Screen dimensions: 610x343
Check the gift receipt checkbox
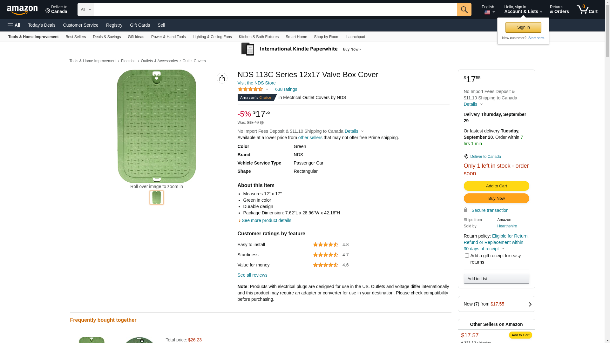467,256
